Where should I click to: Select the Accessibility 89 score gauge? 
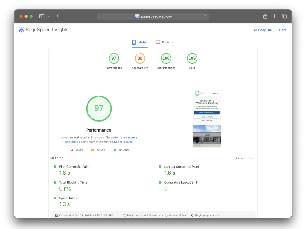(x=140, y=58)
